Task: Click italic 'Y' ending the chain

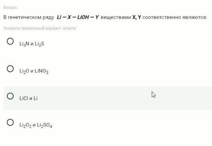Action: point(97,17)
